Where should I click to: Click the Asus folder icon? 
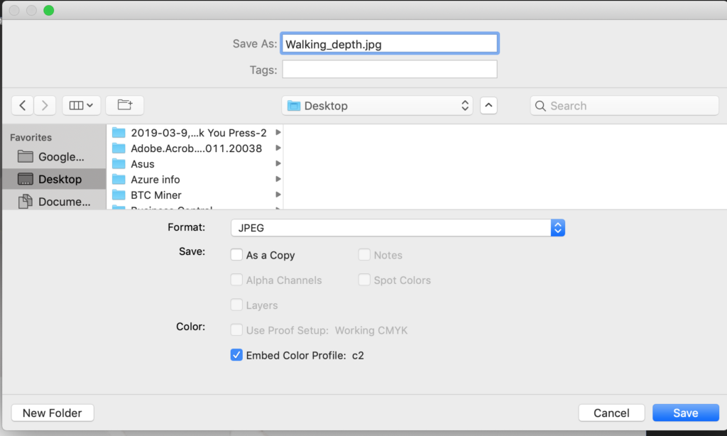[x=119, y=164]
